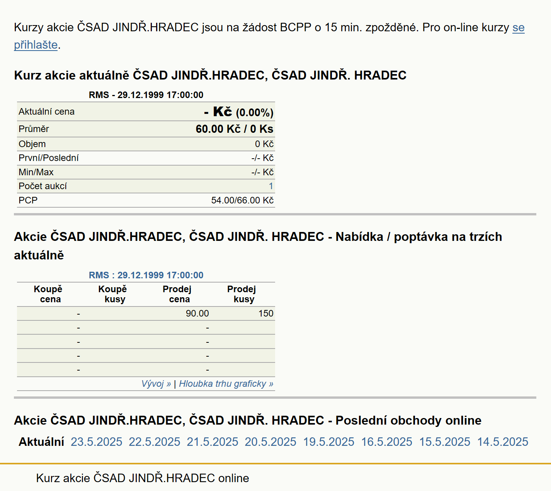551x491 pixels.
Task: Select the '0 Kč' volume value
Action: [x=264, y=144]
